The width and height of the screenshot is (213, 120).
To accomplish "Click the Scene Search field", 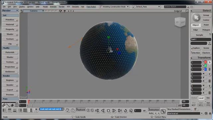I will click(x=175, y=7).
